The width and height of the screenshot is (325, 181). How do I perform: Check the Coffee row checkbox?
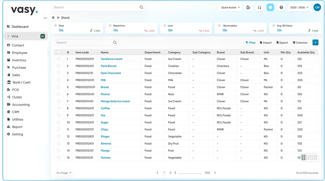click(x=59, y=108)
